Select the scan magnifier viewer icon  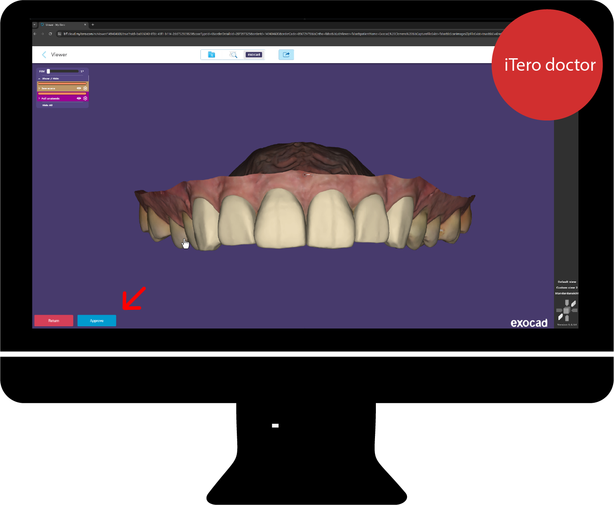(x=233, y=55)
